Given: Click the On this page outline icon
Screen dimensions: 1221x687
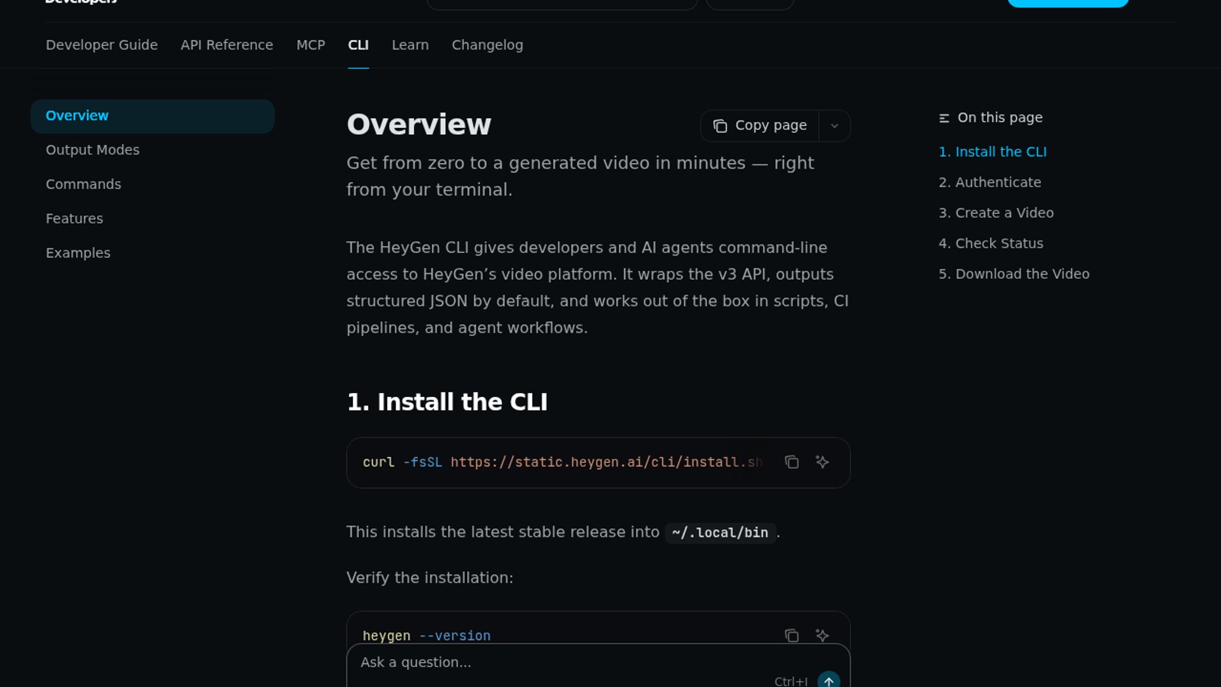Looking at the screenshot, I should pos(944,117).
